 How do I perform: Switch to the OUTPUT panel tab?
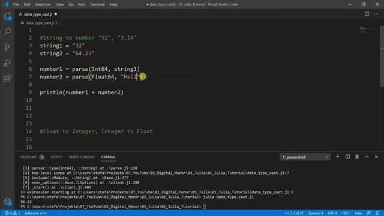[x=56, y=157]
